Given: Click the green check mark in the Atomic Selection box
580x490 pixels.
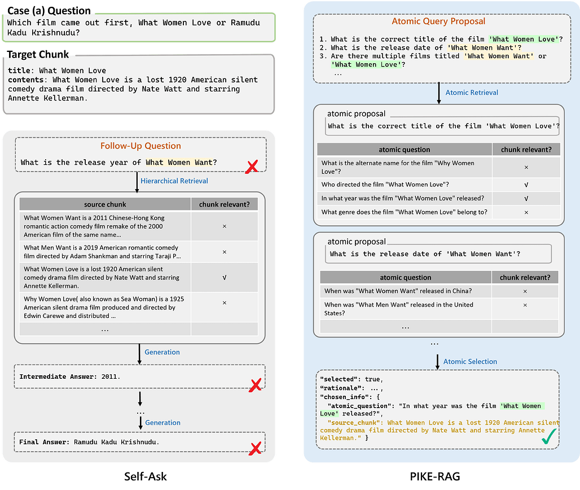Looking at the screenshot, I should pos(549,436).
